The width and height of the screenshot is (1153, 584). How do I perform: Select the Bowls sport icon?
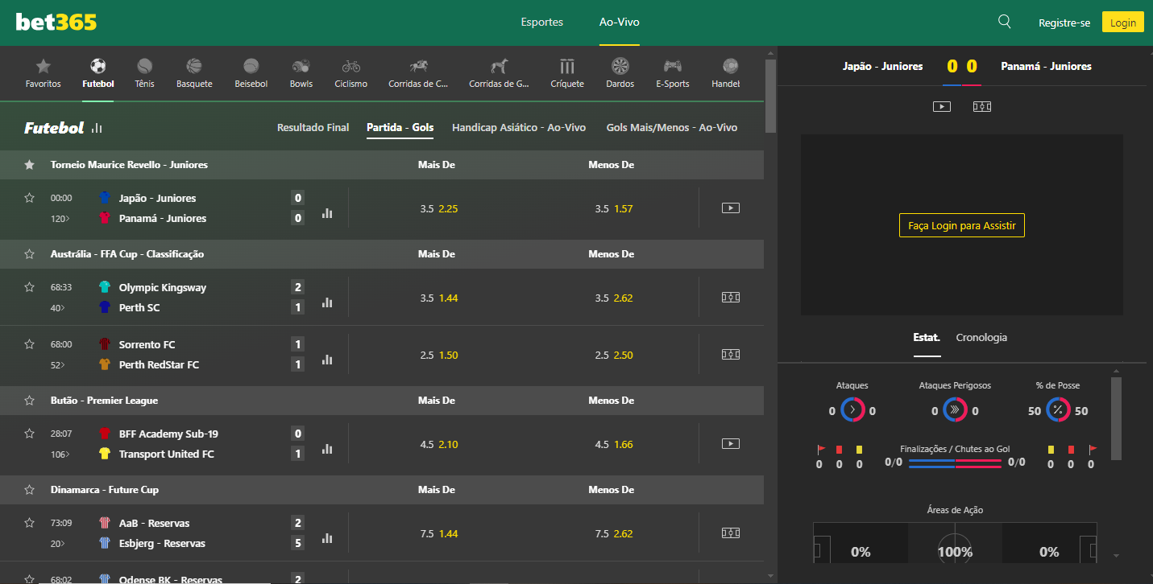click(x=301, y=66)
